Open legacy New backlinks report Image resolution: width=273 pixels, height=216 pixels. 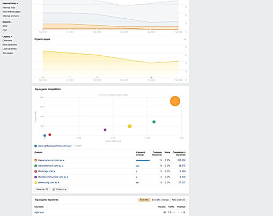[x=10, y=44]
